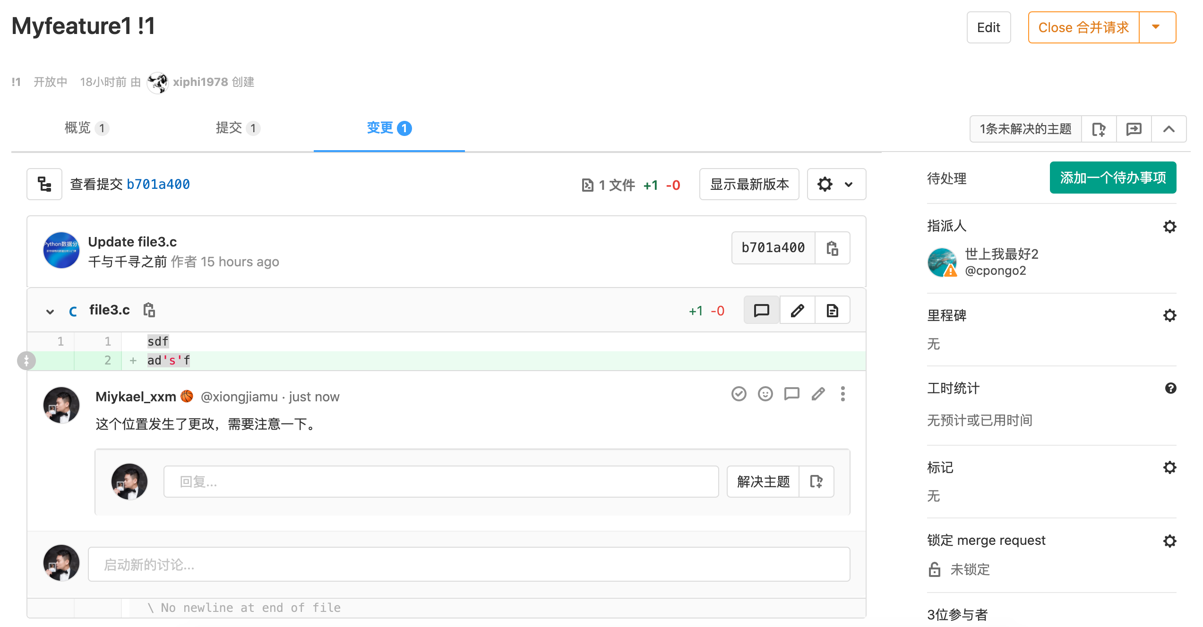Click the 未锁定 lock status text

[970, 569]
